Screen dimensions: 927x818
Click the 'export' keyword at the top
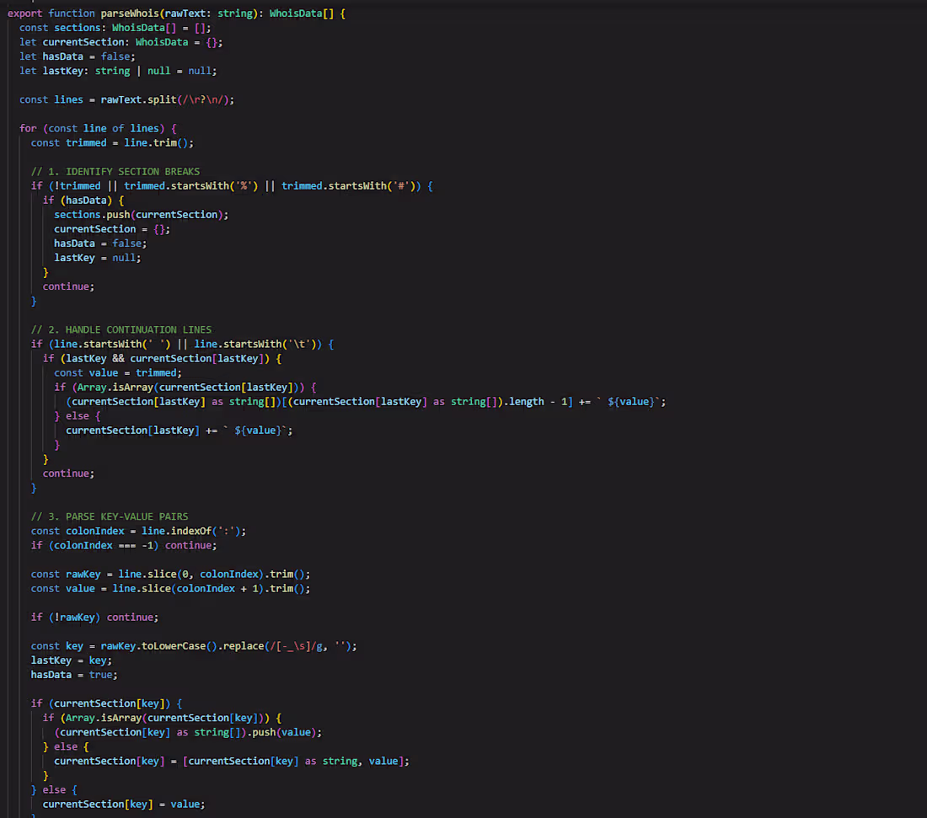[x=24, y=13]
